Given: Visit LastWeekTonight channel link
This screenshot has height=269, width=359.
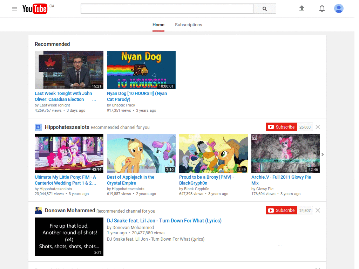Looking at the screenshot, I should click(55, 105).
